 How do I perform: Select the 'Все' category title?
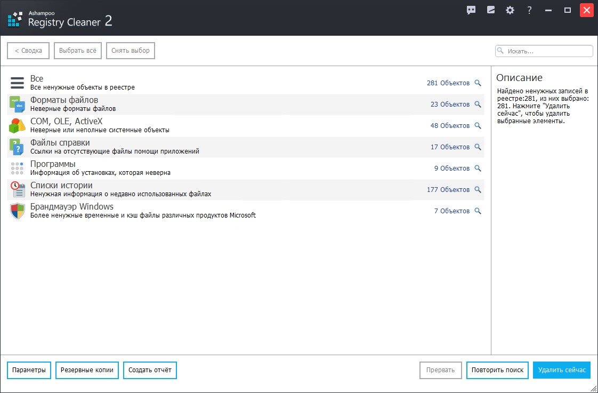pyautogui.click(x=37, y=78)
